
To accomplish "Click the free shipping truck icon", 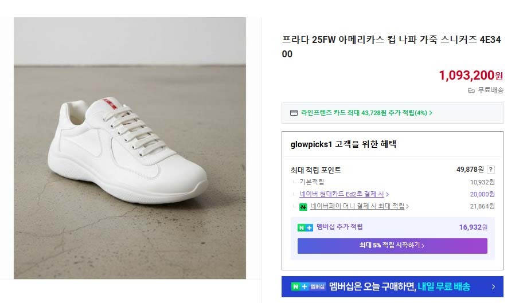I will 471,90.
